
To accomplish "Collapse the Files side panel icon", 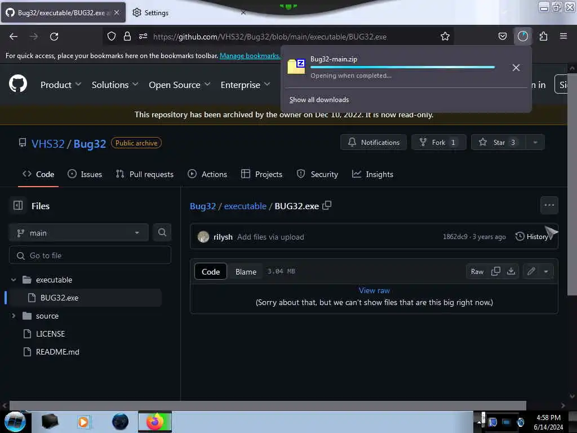I will pos(18,205).
